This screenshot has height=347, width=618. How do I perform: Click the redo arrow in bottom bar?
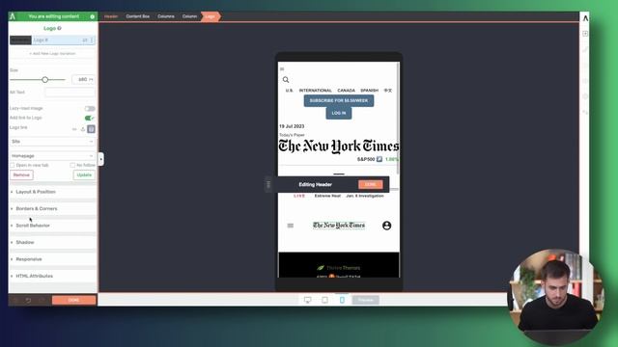42,300
